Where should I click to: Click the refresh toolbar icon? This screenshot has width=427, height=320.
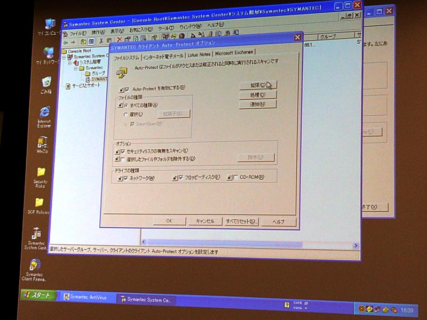(136, 39)
